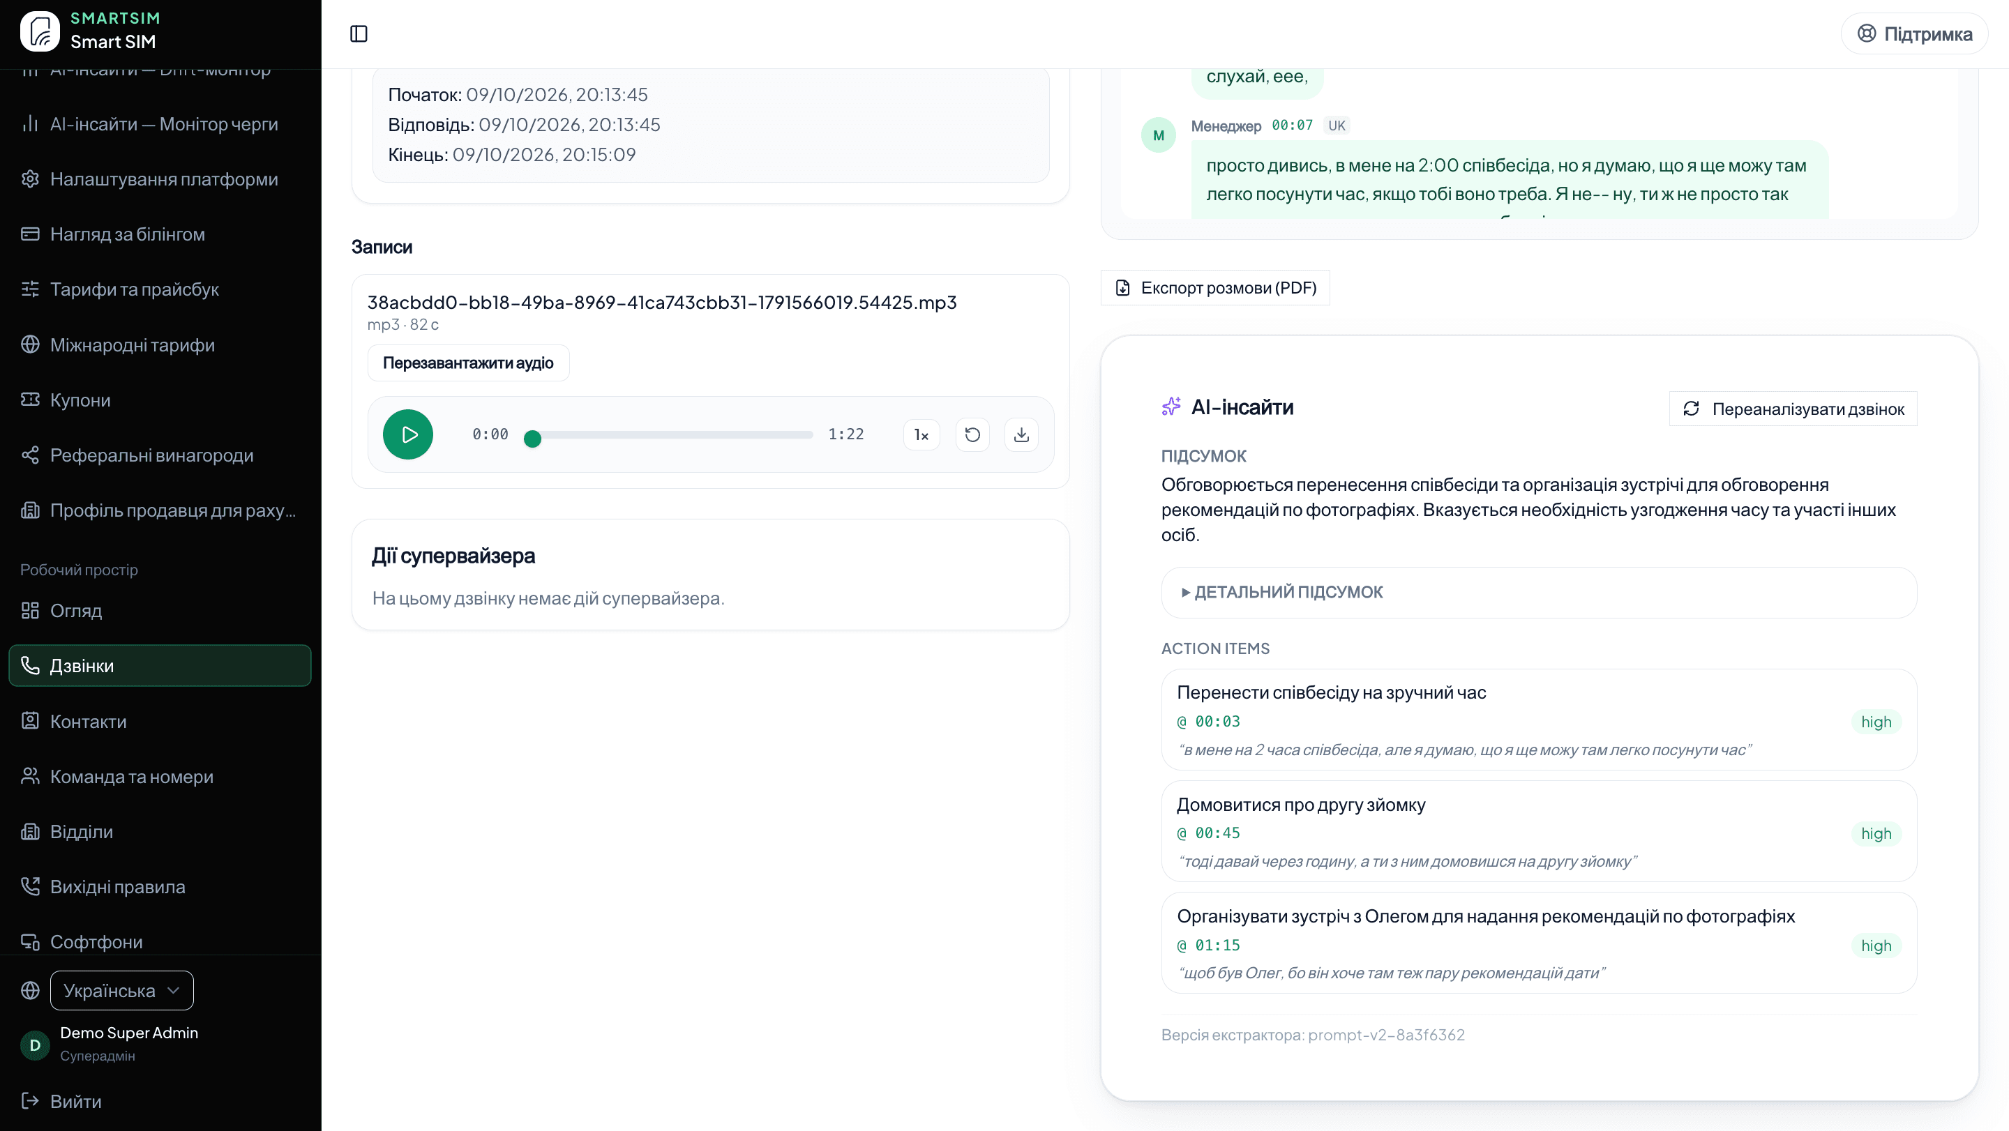This screenshot has height=1131, width=2009.
Task: Download the mp3 recording icon
Action: point(1022,434)
